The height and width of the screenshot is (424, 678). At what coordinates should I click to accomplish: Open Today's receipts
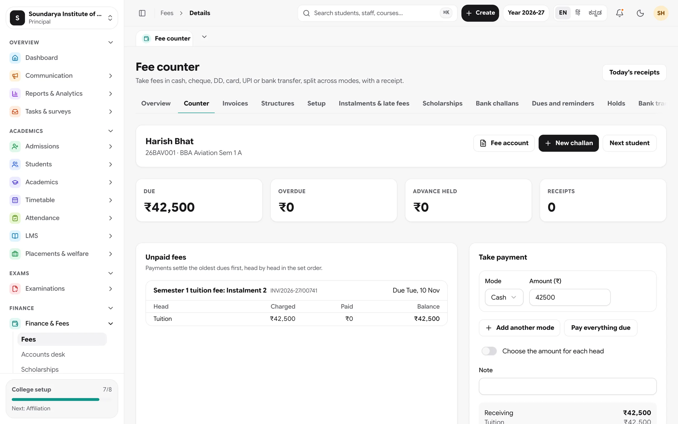[x=634, y=72]
